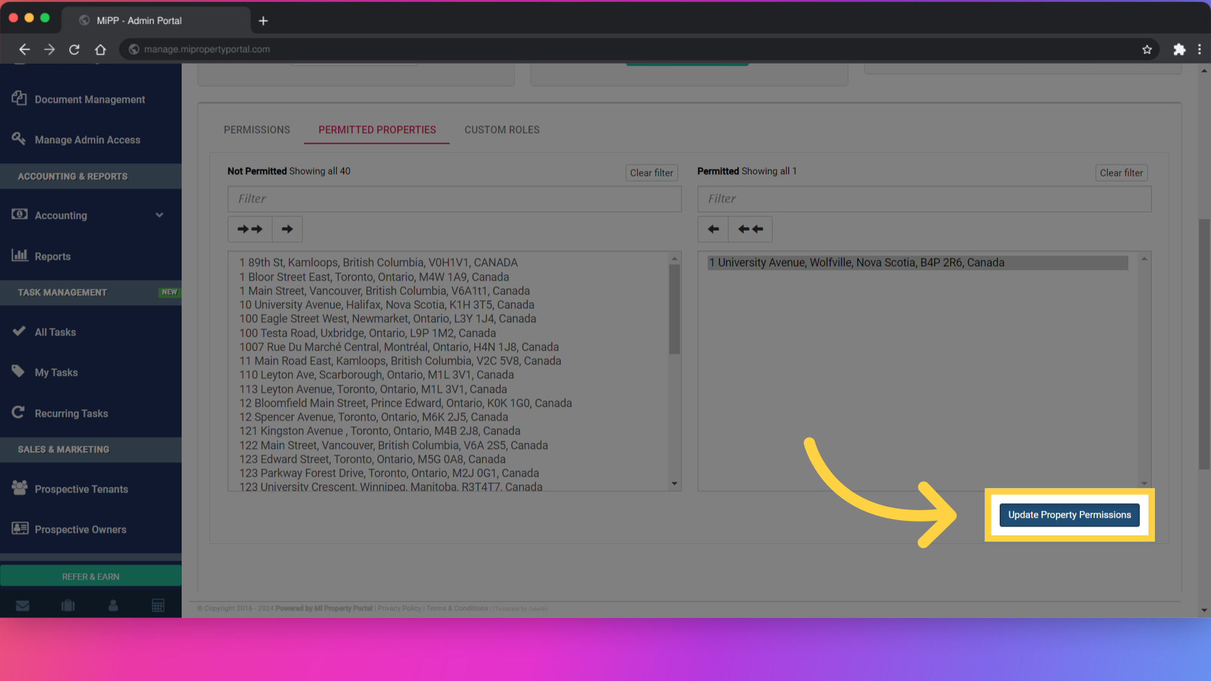1211x681 pixels.
Task: Open the Recurring Tasks icon
Action: (x=18, y=412)
